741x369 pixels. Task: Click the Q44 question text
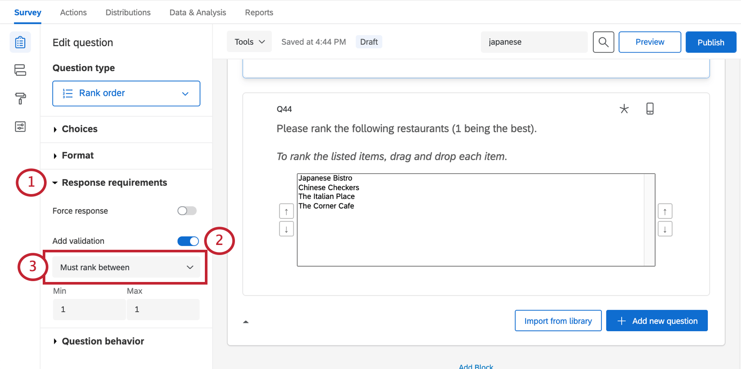(407, 129)
